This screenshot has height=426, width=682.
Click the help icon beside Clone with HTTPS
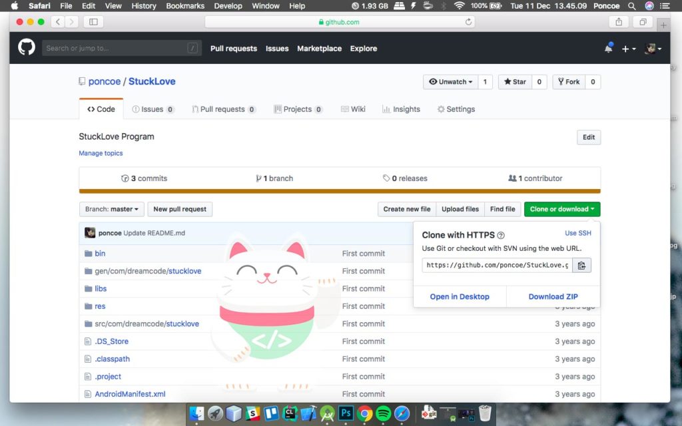(x=501, y=235)
